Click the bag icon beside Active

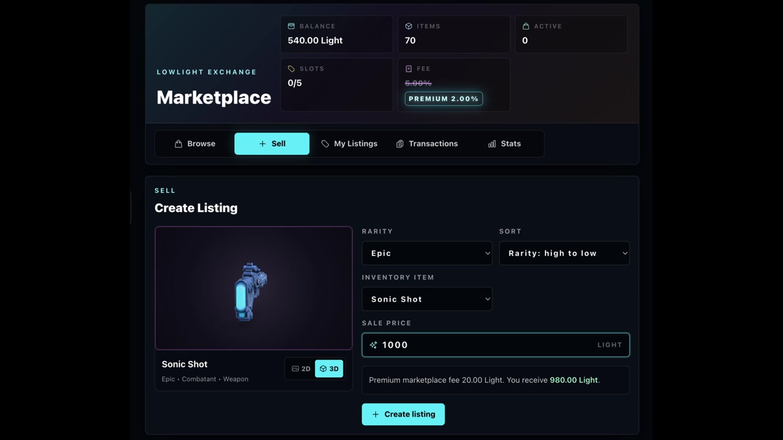pos(526,26)
